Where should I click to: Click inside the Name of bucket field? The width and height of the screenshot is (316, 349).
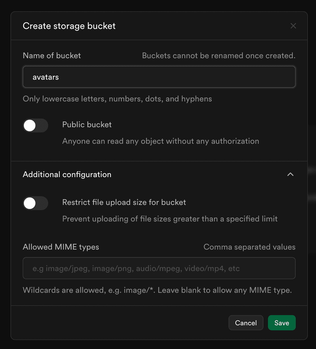click(159, 77)
